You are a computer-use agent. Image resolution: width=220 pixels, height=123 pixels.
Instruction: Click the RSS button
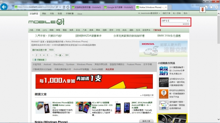click(51, 50)
